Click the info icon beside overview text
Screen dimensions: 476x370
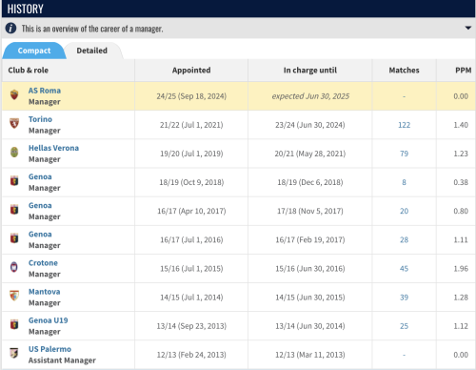pyautogui.click(x=10, y=29)
